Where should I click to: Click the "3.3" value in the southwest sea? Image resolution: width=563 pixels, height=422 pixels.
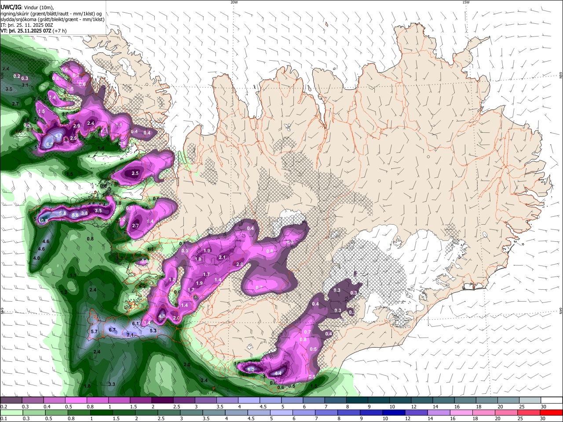(111, 384)
